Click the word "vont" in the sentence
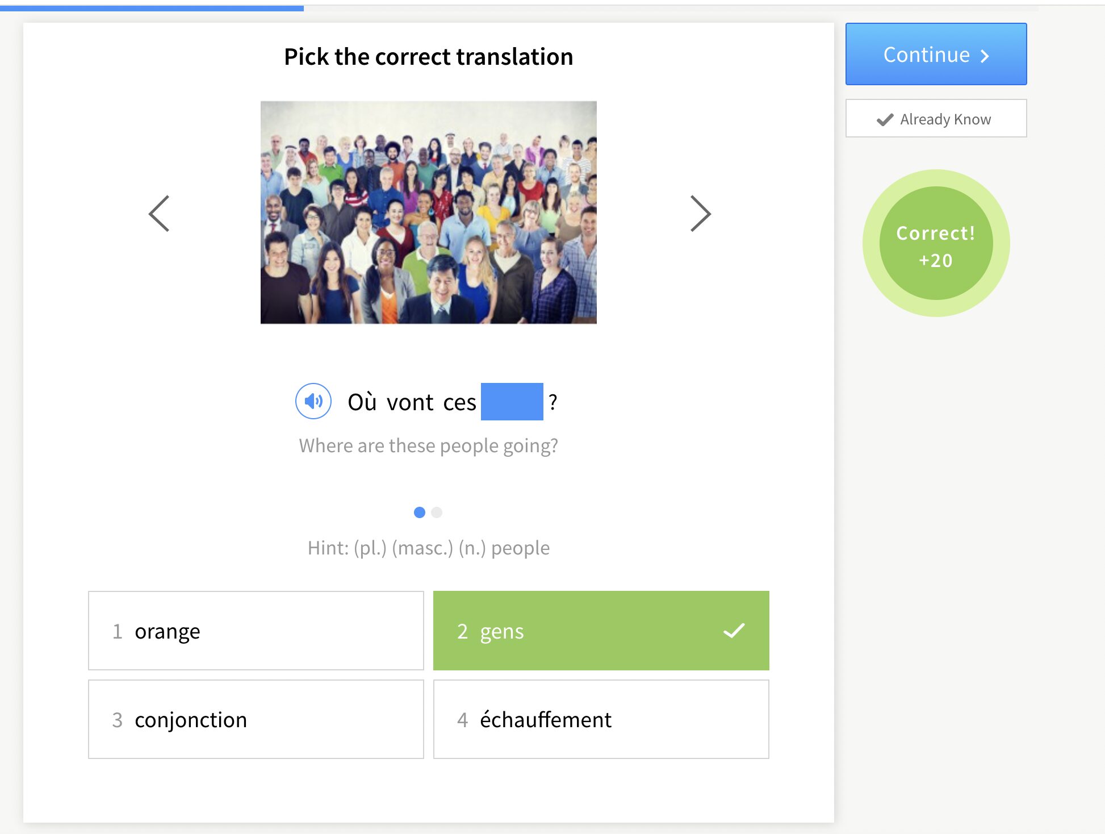The width and height of the screenshot is (1105, 834). click(410, 402)
